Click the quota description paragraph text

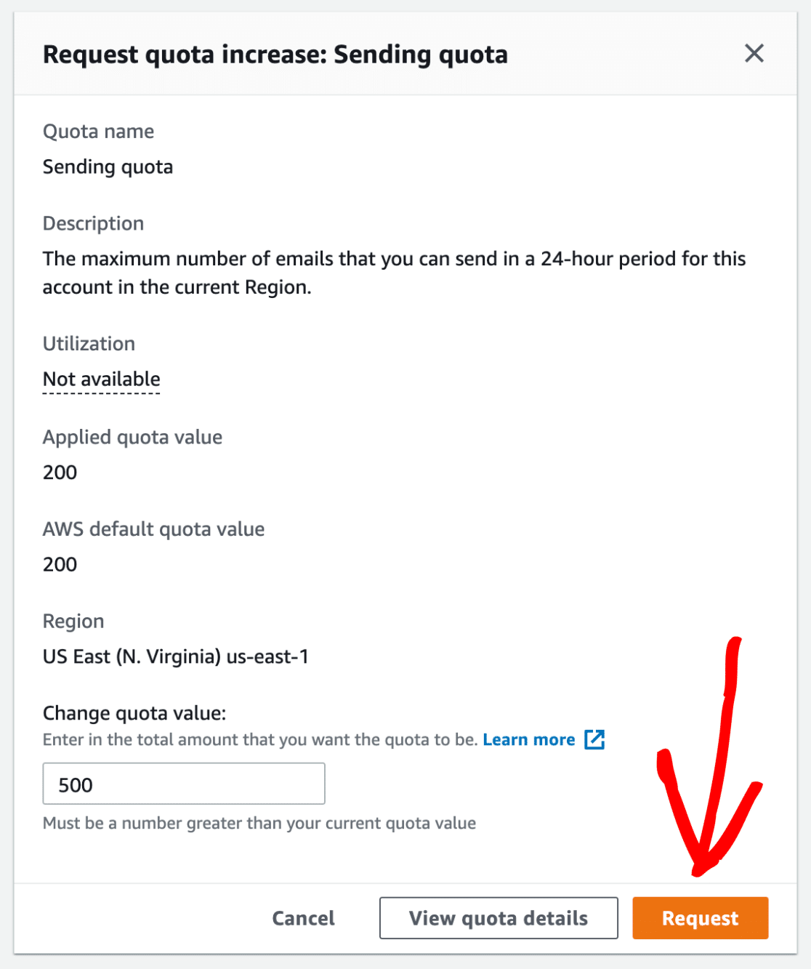[394, 273]
